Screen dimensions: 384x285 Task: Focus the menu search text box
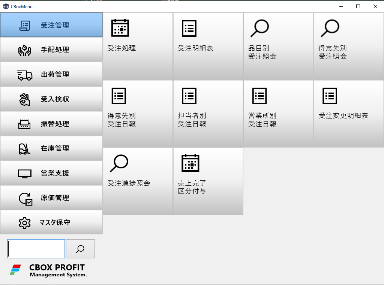(36, 249)
